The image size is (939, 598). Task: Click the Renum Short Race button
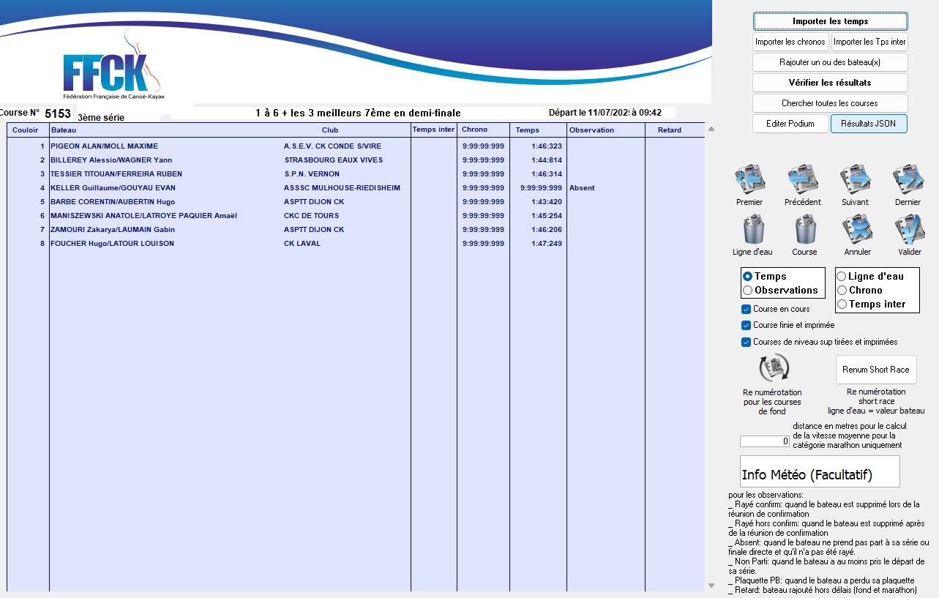click(x=875, y=370)
